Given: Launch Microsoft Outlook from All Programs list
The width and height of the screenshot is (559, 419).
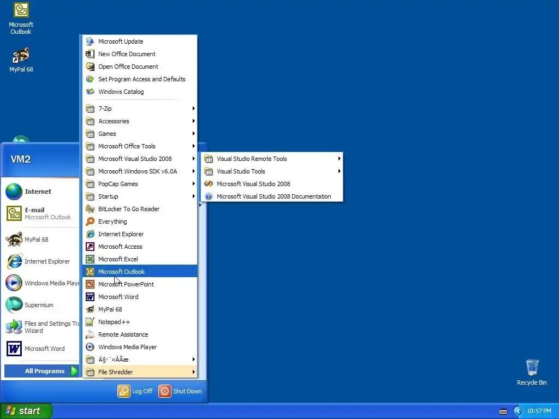Looking at the screenshot, I should 140,272.
